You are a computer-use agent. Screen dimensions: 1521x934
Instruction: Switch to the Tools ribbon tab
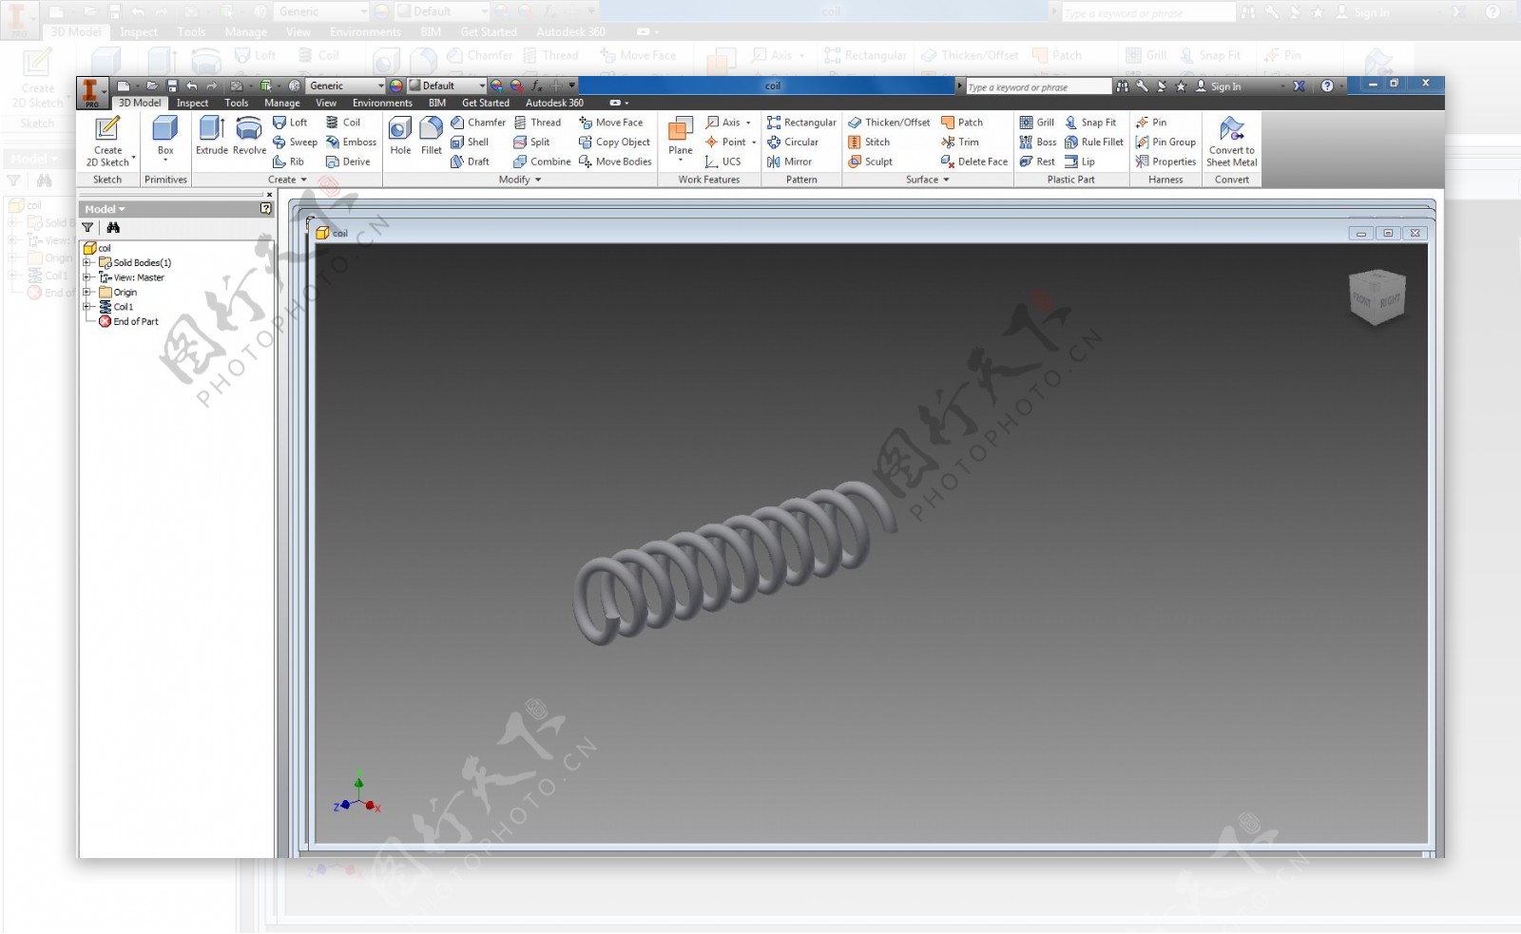point(237,103)
